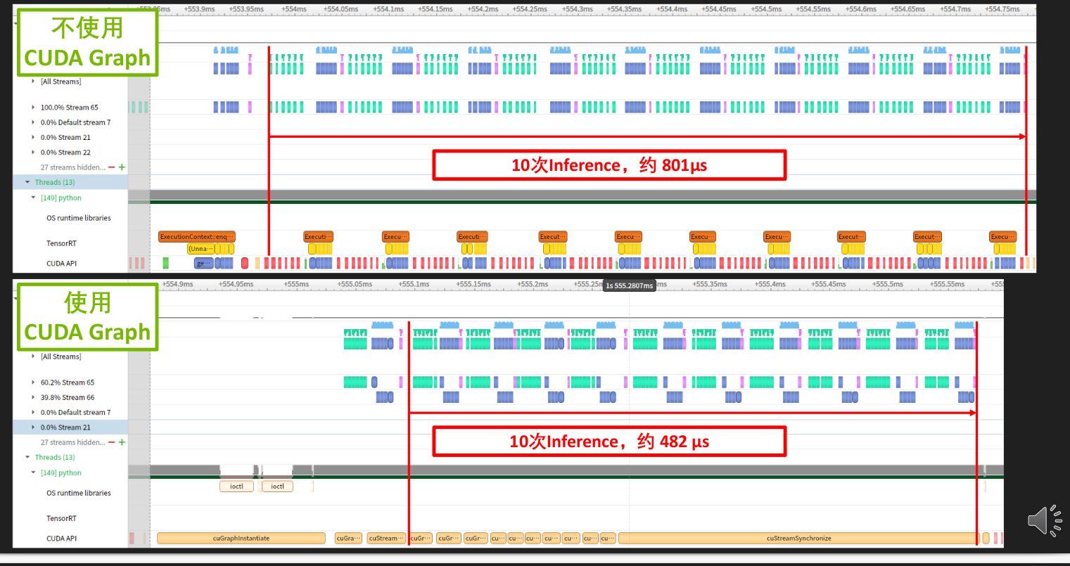Select the cuGraphInstantiate block in CUDA API row

pos(241,539)
